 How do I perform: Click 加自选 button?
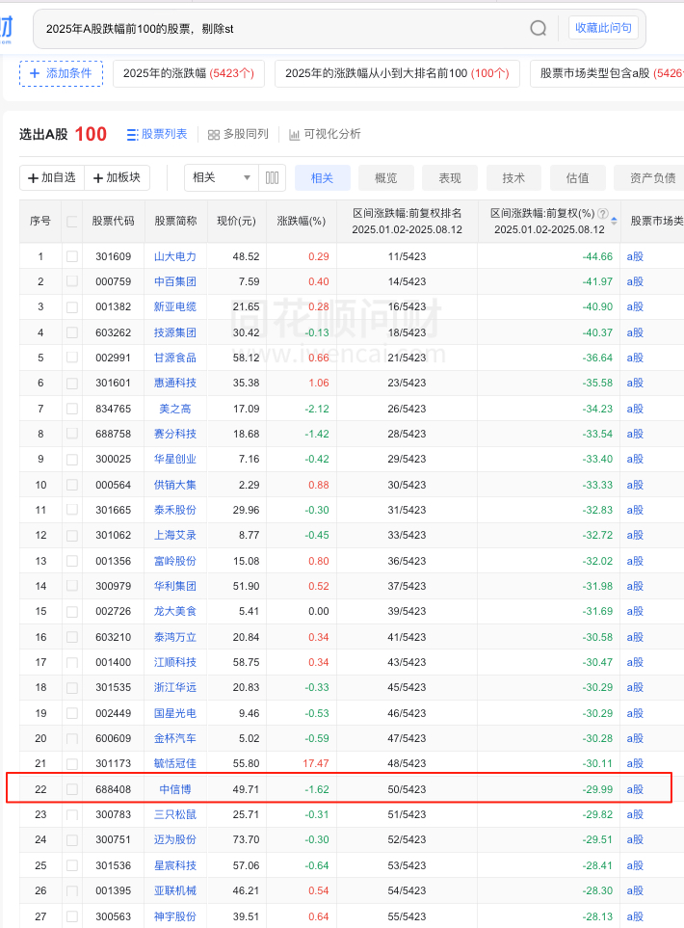[52, 177]
